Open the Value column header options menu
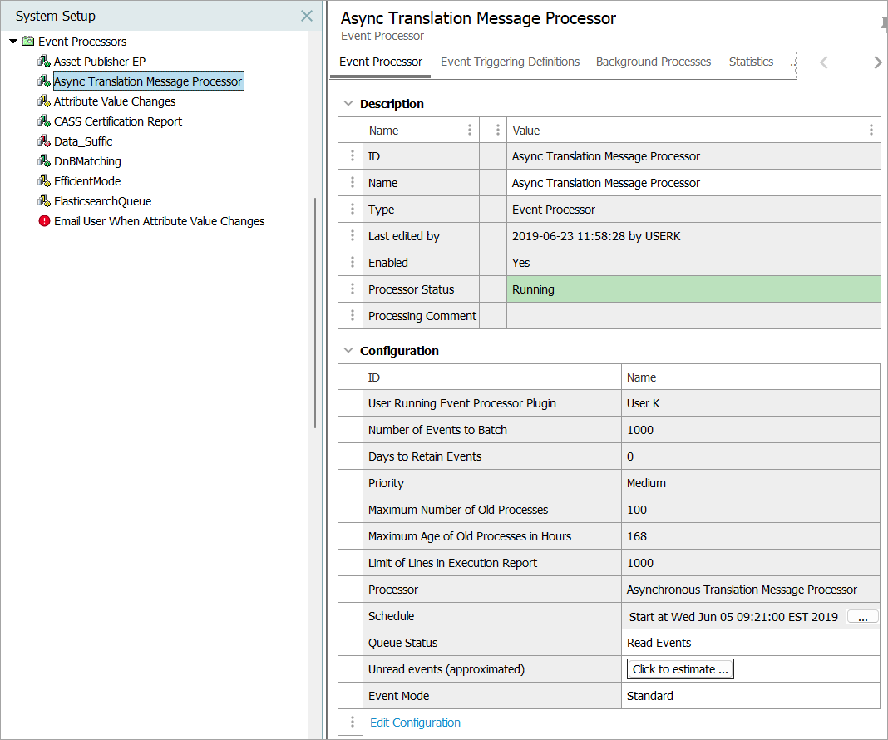The width and height of the screenshot is (888, 740). tap(871, 130)
